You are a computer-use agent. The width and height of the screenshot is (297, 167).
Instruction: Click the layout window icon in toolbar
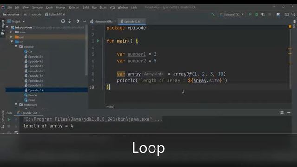click(287, 14)
